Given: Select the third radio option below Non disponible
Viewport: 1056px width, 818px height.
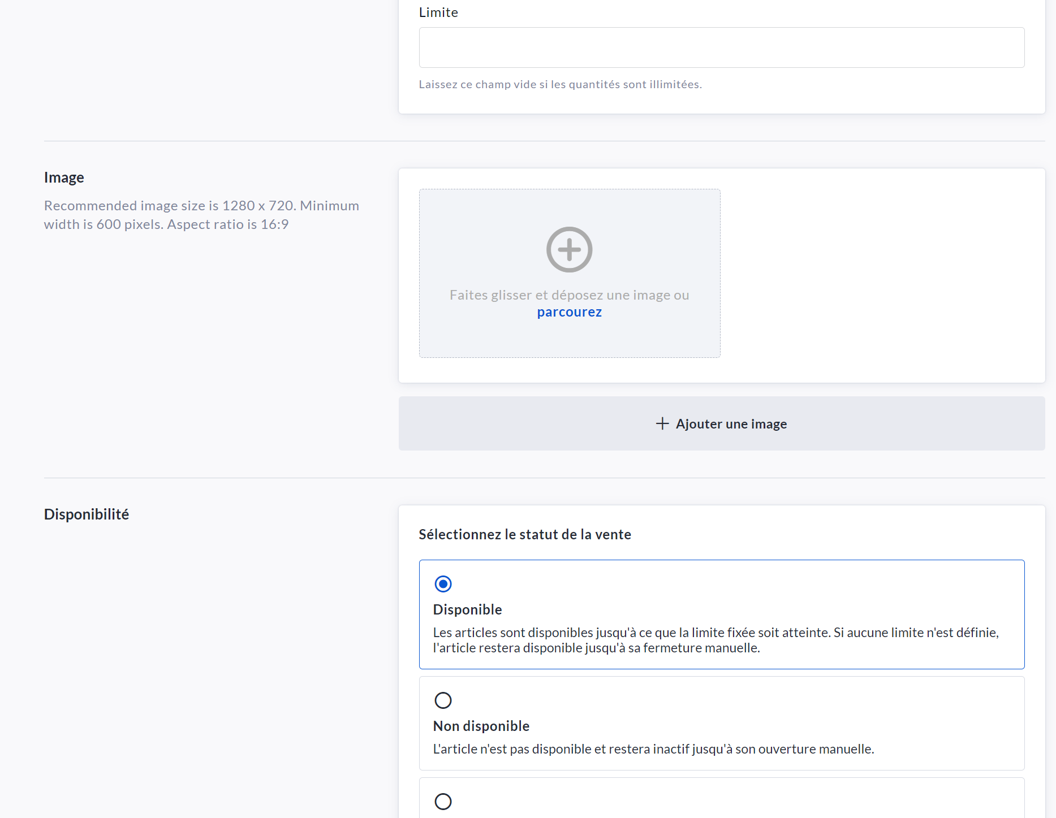Looking at the screenshot, I should [443, 801].
